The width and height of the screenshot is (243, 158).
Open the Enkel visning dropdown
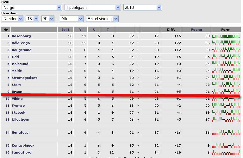(x=102, y=19)
